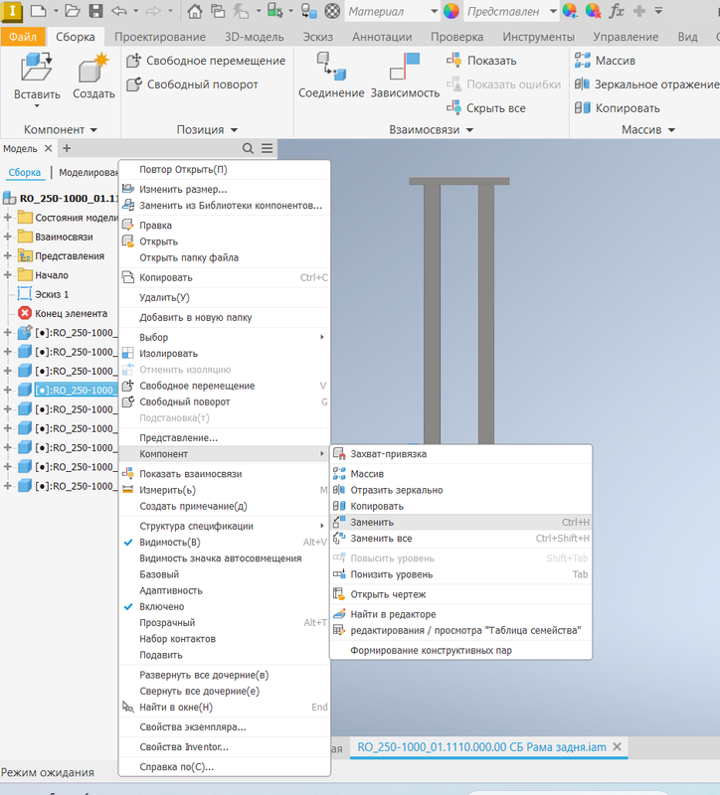Switch to the Проектирование ribbon tab
This screenshot has height=795, width=720.
coord(160,37)
